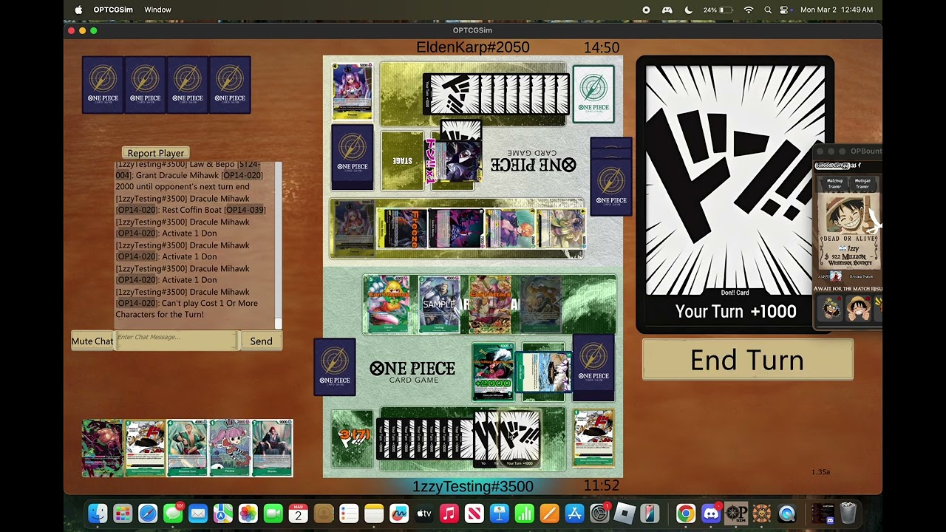Open Notes from the dock

click(374, 513)
